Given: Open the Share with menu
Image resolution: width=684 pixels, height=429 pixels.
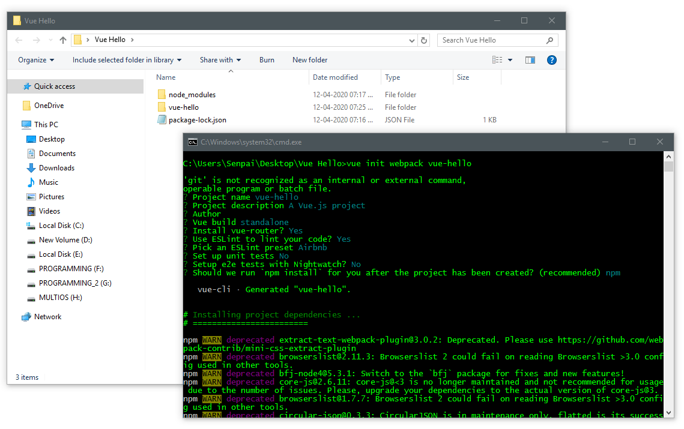Looking at the screenshot, I should point(220,60).
